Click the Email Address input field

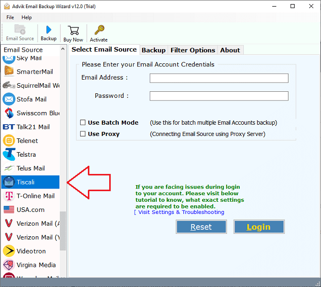[x=219, y=78]
